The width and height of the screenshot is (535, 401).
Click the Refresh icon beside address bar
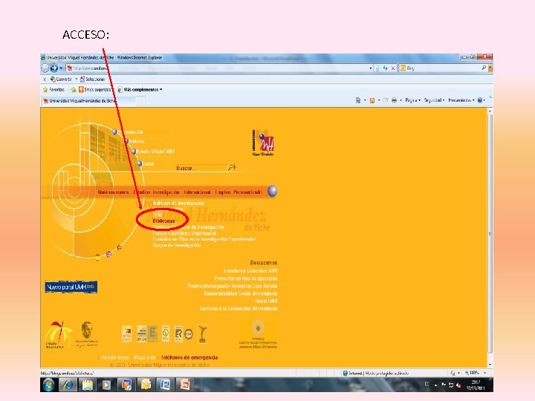(385, 68)
